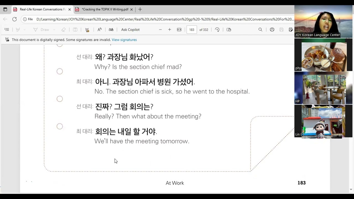
Task: Open Ask Copilot
Action: (x=130, y=30)
